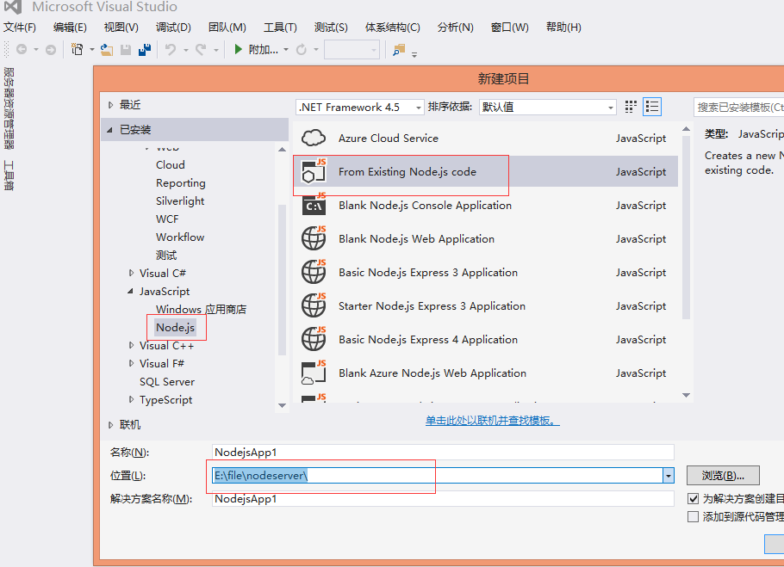Click the save all toolbar icon

[145, 49]
